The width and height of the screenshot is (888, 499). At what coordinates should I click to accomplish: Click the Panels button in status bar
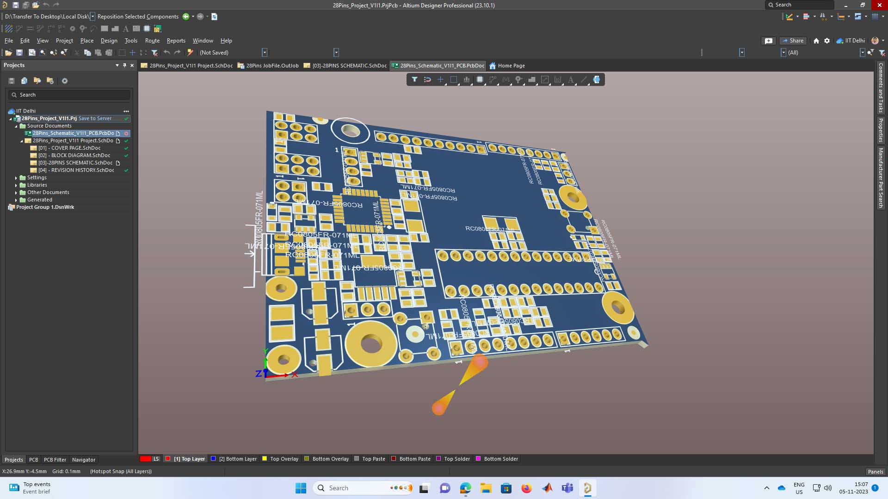[x=875, y=472]
